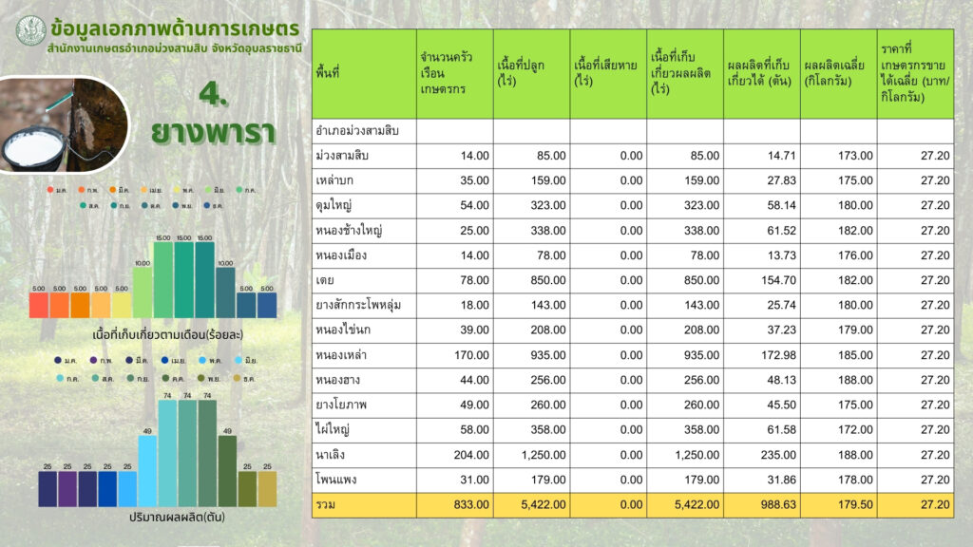
Task: Select the purple ก.พ. legend dot in production chart
Action: coord(92,361)
